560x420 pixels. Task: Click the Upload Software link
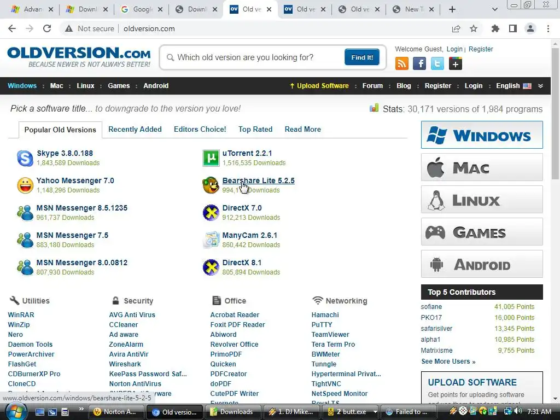319,86
